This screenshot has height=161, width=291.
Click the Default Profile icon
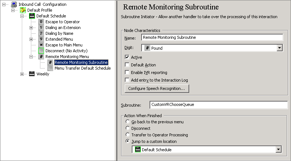pos(23,10)
